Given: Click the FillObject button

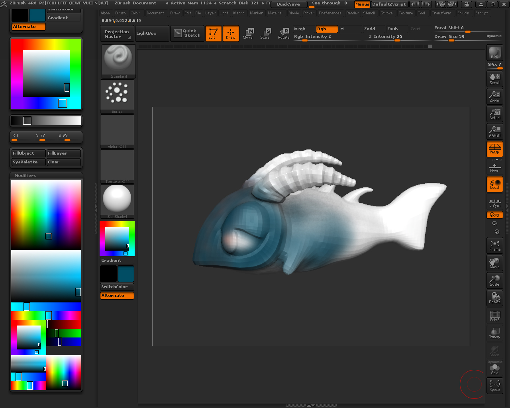Looking at the screenshot, I should pyautogui.click(x=28, y=153).
